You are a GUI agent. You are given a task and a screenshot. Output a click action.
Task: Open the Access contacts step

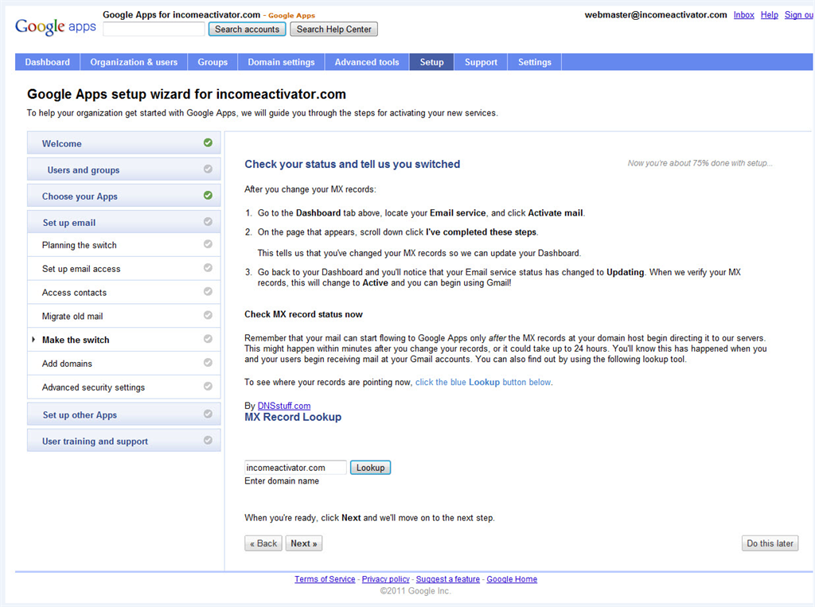pos(123,292)
